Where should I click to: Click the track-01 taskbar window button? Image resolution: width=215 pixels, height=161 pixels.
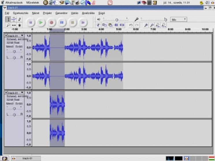pyautogui.click(x=26, y=158)
